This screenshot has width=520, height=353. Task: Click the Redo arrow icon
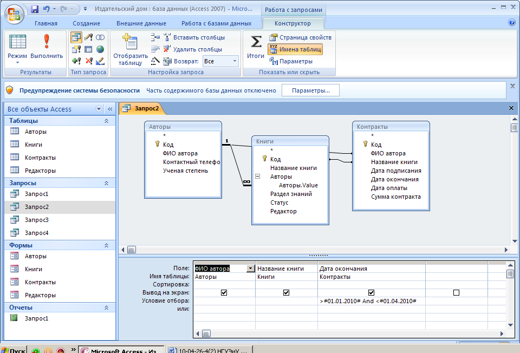pyautogui.click(x=64, y=9)
